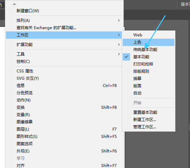Select the checked 基本功能 workspace
The height and width of the screenshot is (168, 190).
pos(149,57)
